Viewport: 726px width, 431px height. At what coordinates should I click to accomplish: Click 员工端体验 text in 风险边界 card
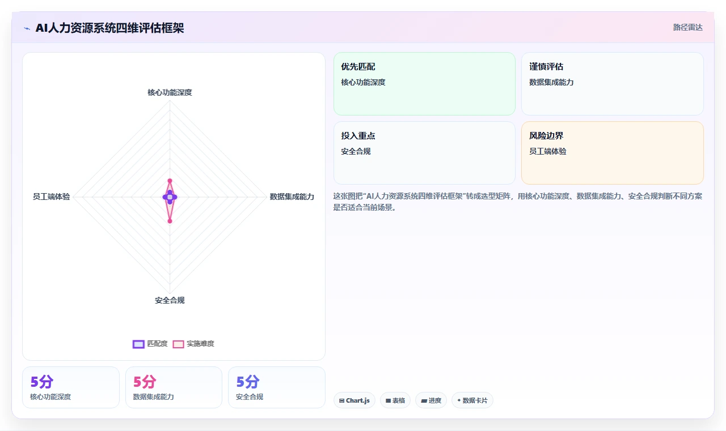pos(547,151)
